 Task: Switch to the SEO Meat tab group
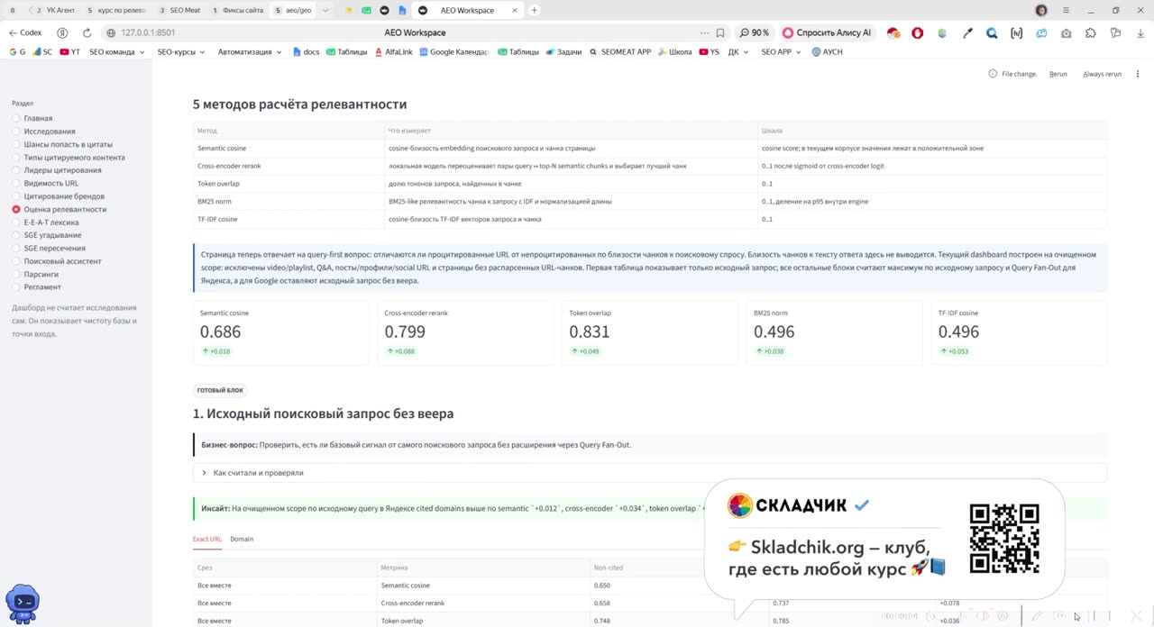coord(179,10)
